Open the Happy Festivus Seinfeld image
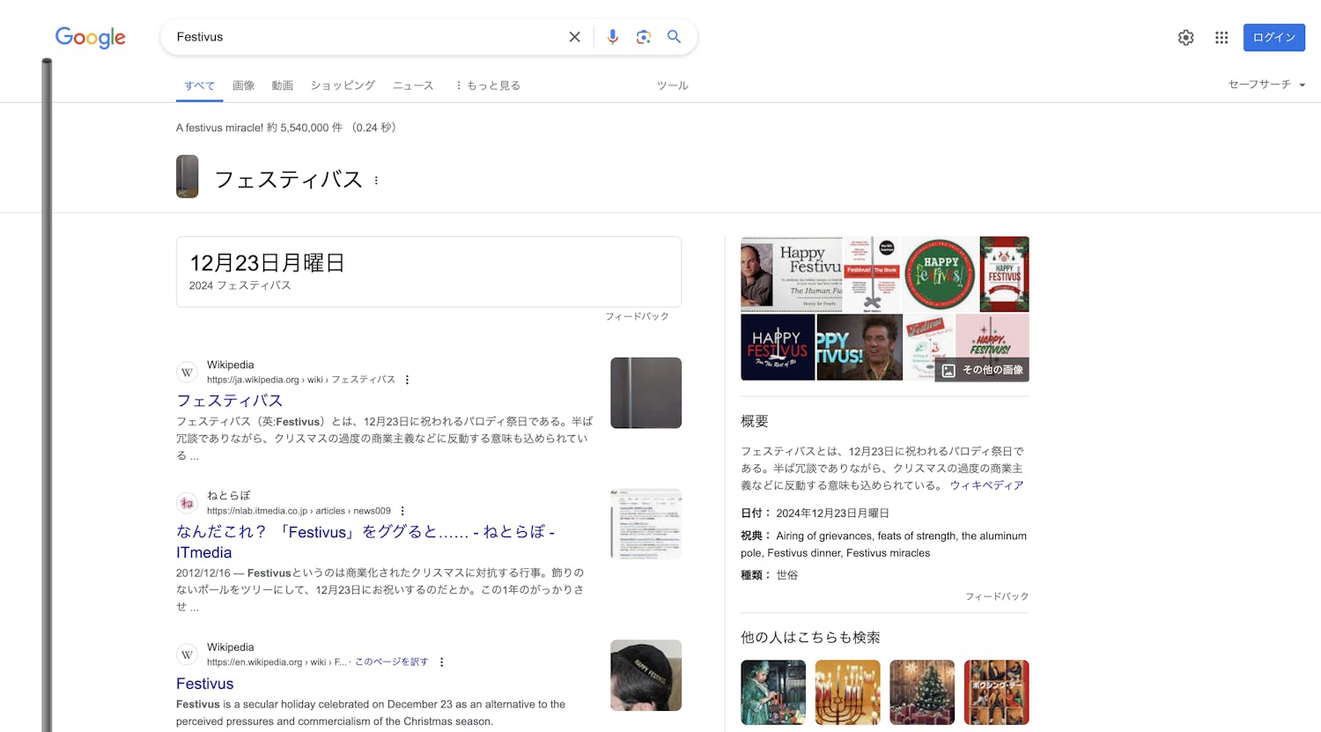 tap(791, 274)
